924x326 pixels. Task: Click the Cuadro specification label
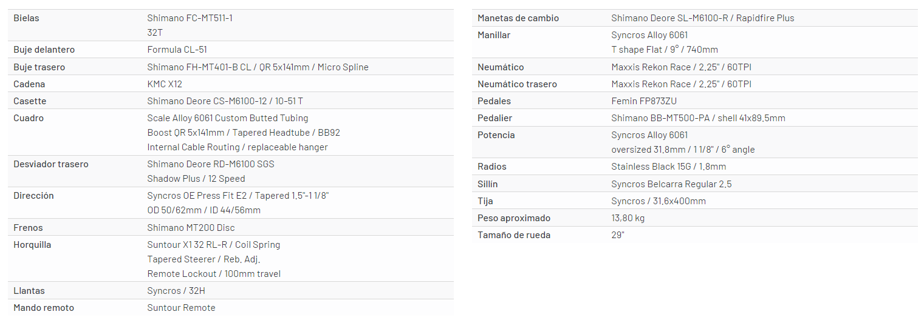pyautogui.click(x=29, y=118)
